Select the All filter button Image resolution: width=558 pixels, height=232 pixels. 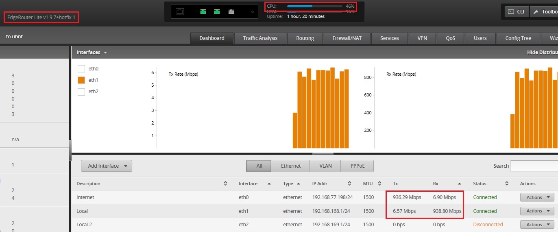click(259, 166)
